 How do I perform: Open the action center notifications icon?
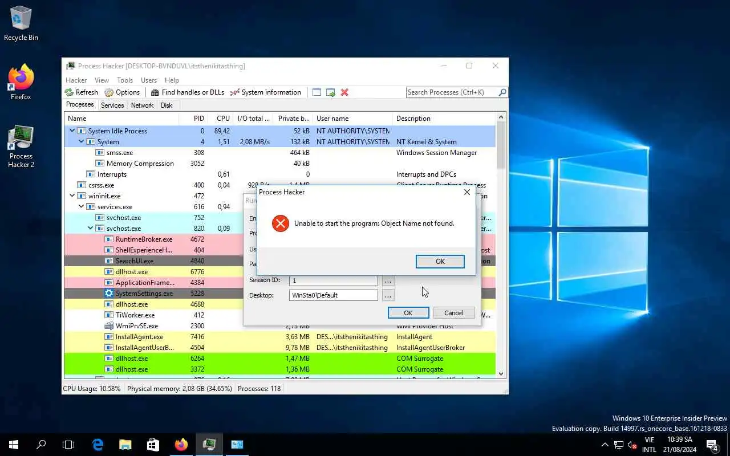coord(713,445)
